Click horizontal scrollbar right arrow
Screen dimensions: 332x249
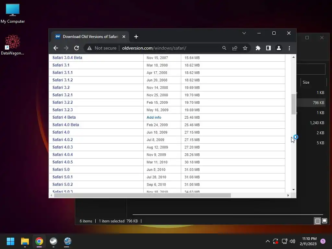pos(288,196)
